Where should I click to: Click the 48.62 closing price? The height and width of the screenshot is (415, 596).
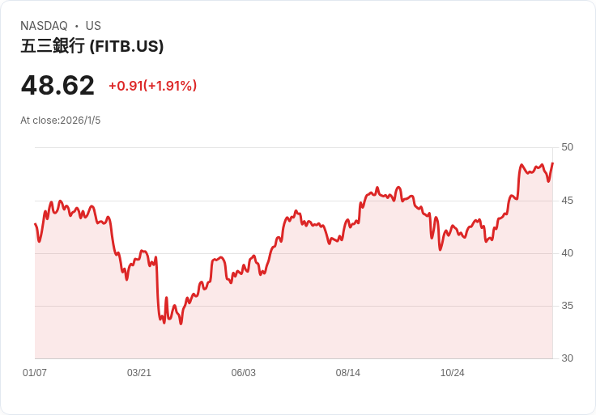pos(57,85)
